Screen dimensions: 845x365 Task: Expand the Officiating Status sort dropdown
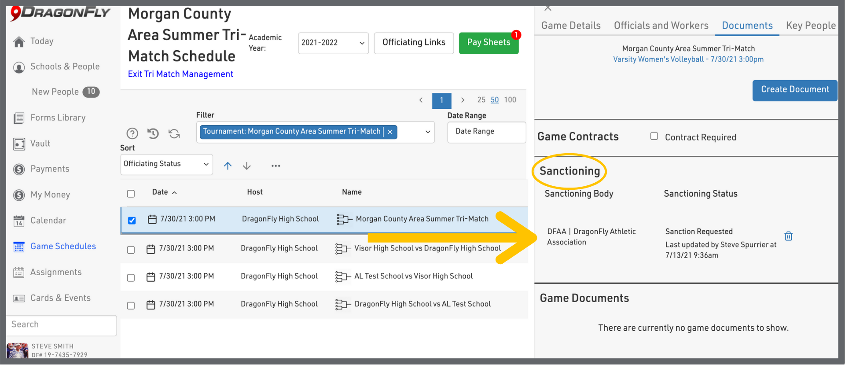click(166, 164)
